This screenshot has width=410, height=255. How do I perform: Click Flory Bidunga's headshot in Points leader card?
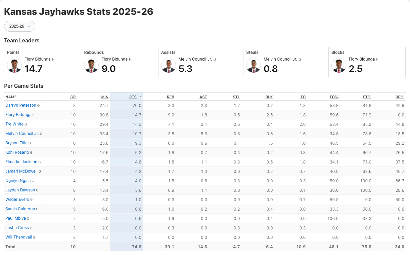click(x=14, y=65)
